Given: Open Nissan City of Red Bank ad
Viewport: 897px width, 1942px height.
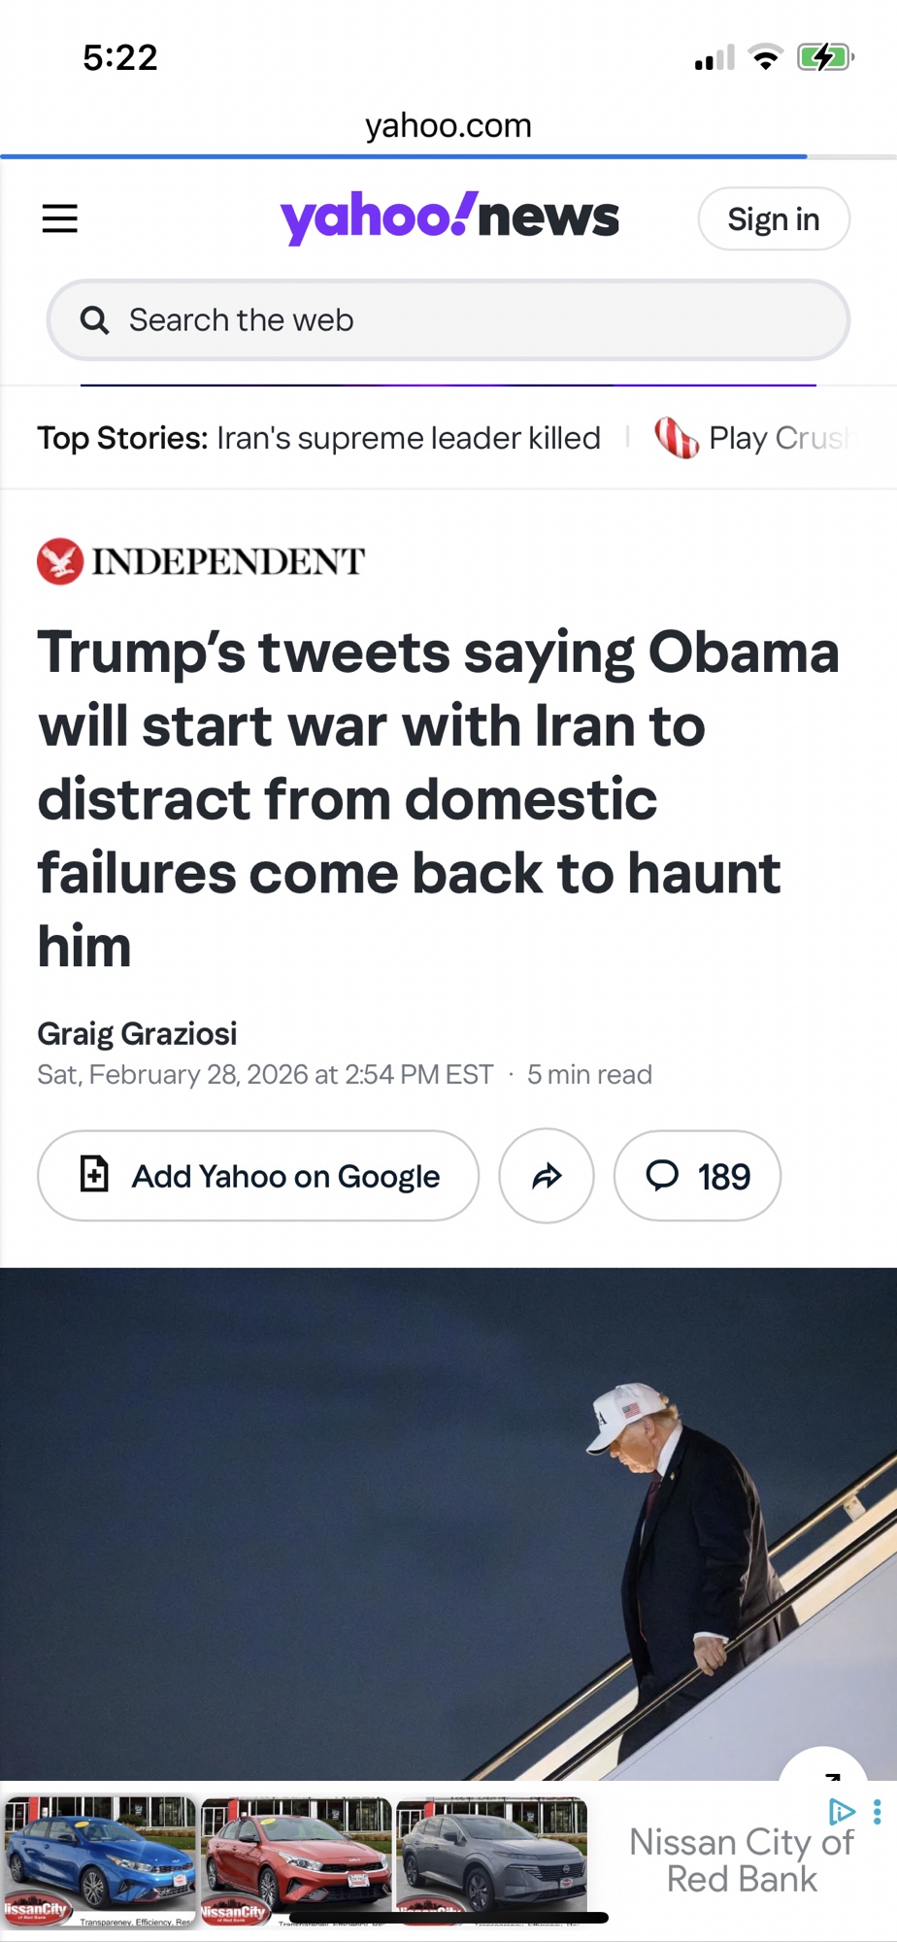Looking at the screenshot, I should click(742, 1860).
